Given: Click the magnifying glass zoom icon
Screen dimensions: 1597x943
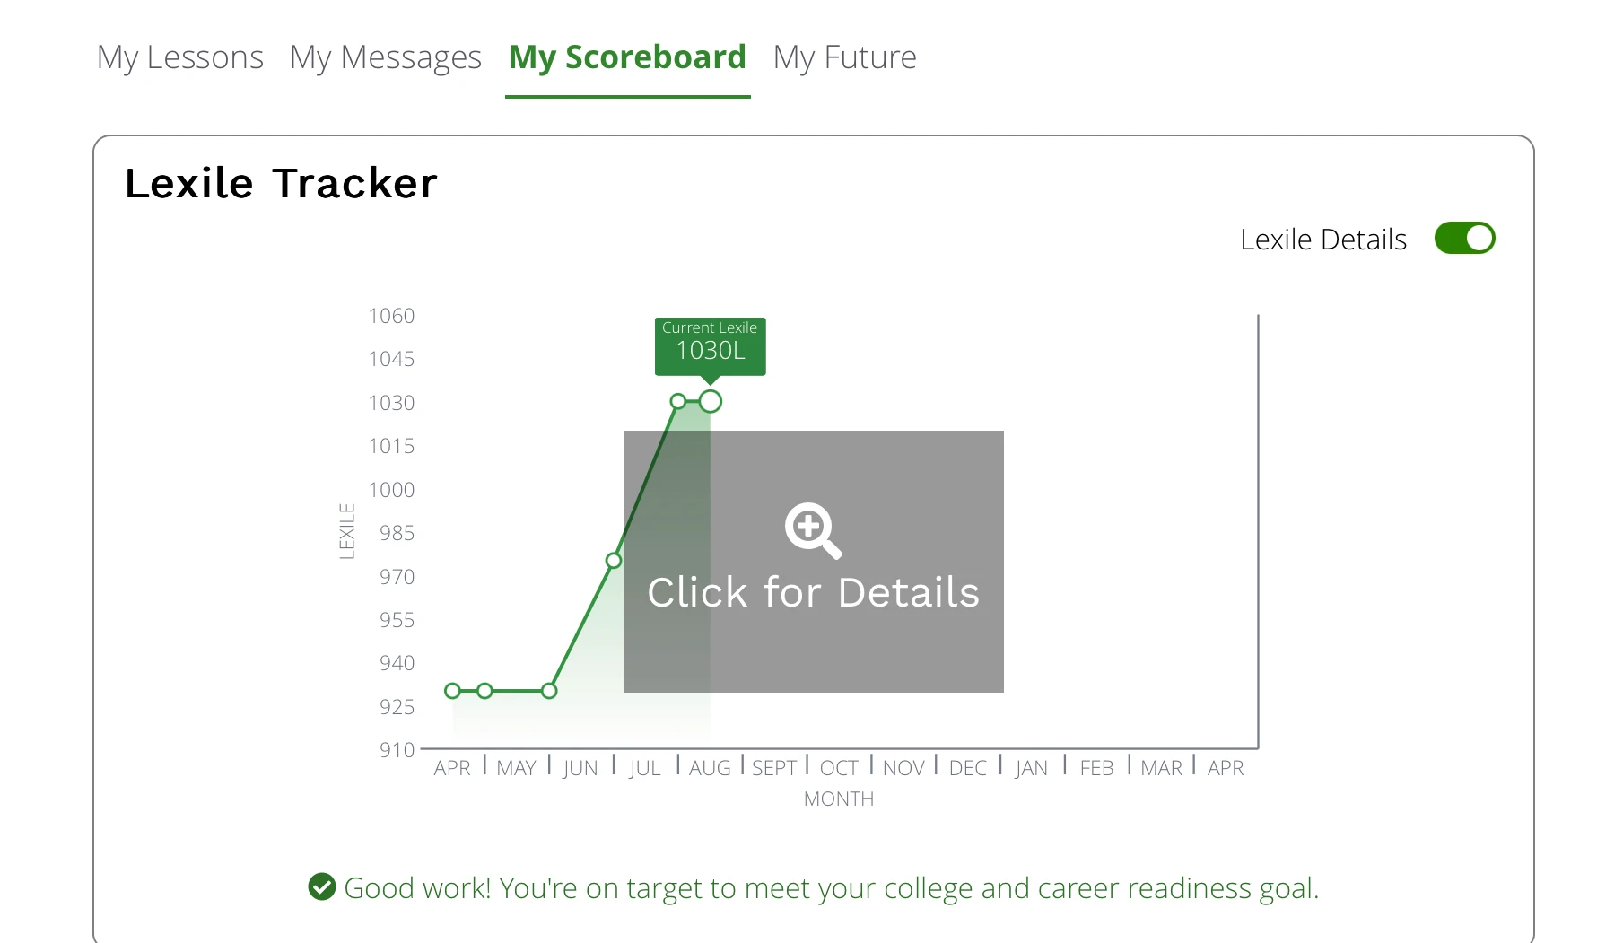Looking at the screenshot, I should click(813, 530).
